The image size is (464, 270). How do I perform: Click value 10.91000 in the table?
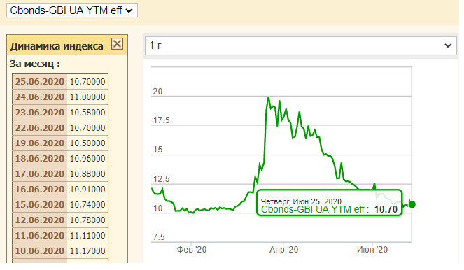[x=87, y=190]
